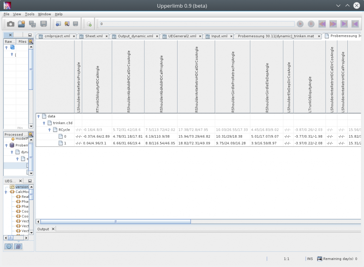Click the frame number input field
Image resolution: width=364 pixels, height=267 pixels.
pos(196,24)
